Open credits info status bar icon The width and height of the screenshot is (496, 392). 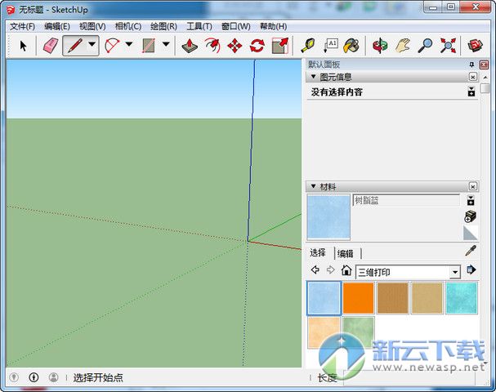click(34, 377)
